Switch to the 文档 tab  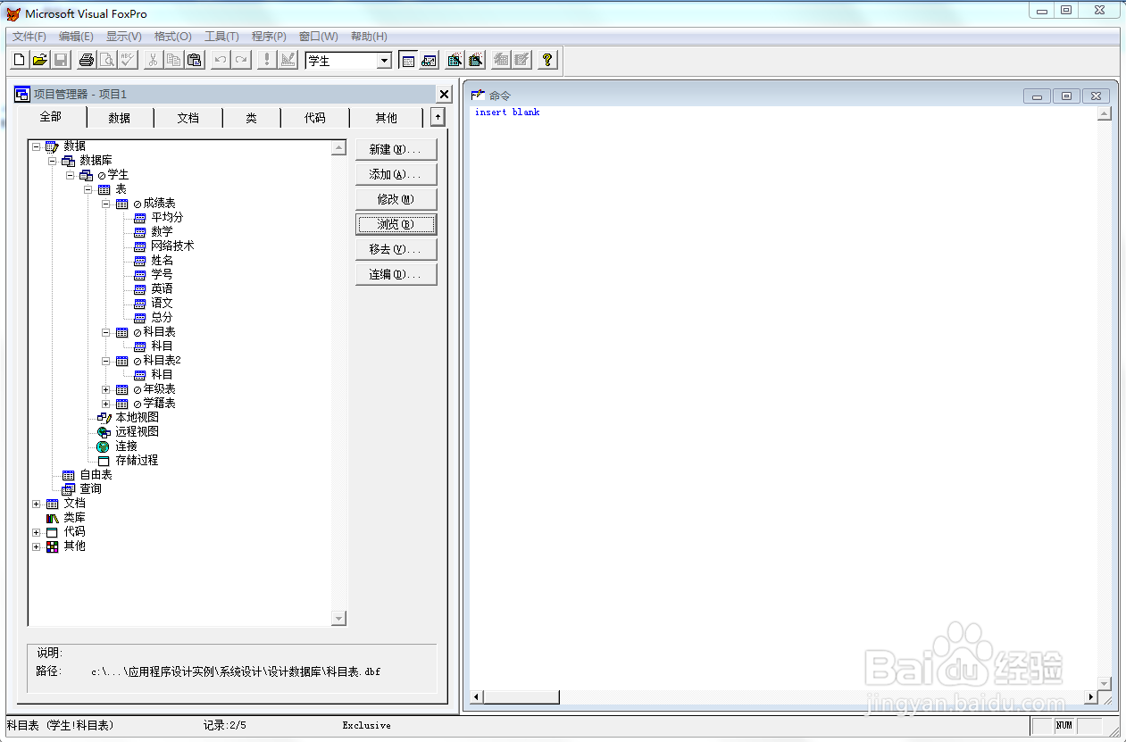(x=188, y=118)
